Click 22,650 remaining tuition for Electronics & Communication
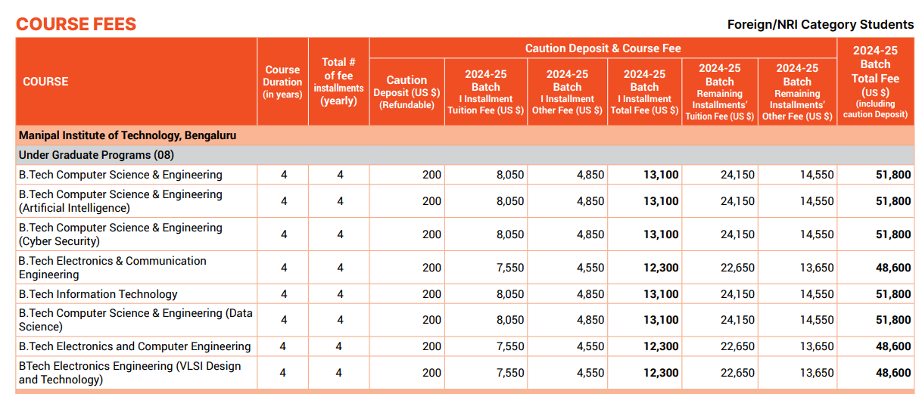 (737, 268)
